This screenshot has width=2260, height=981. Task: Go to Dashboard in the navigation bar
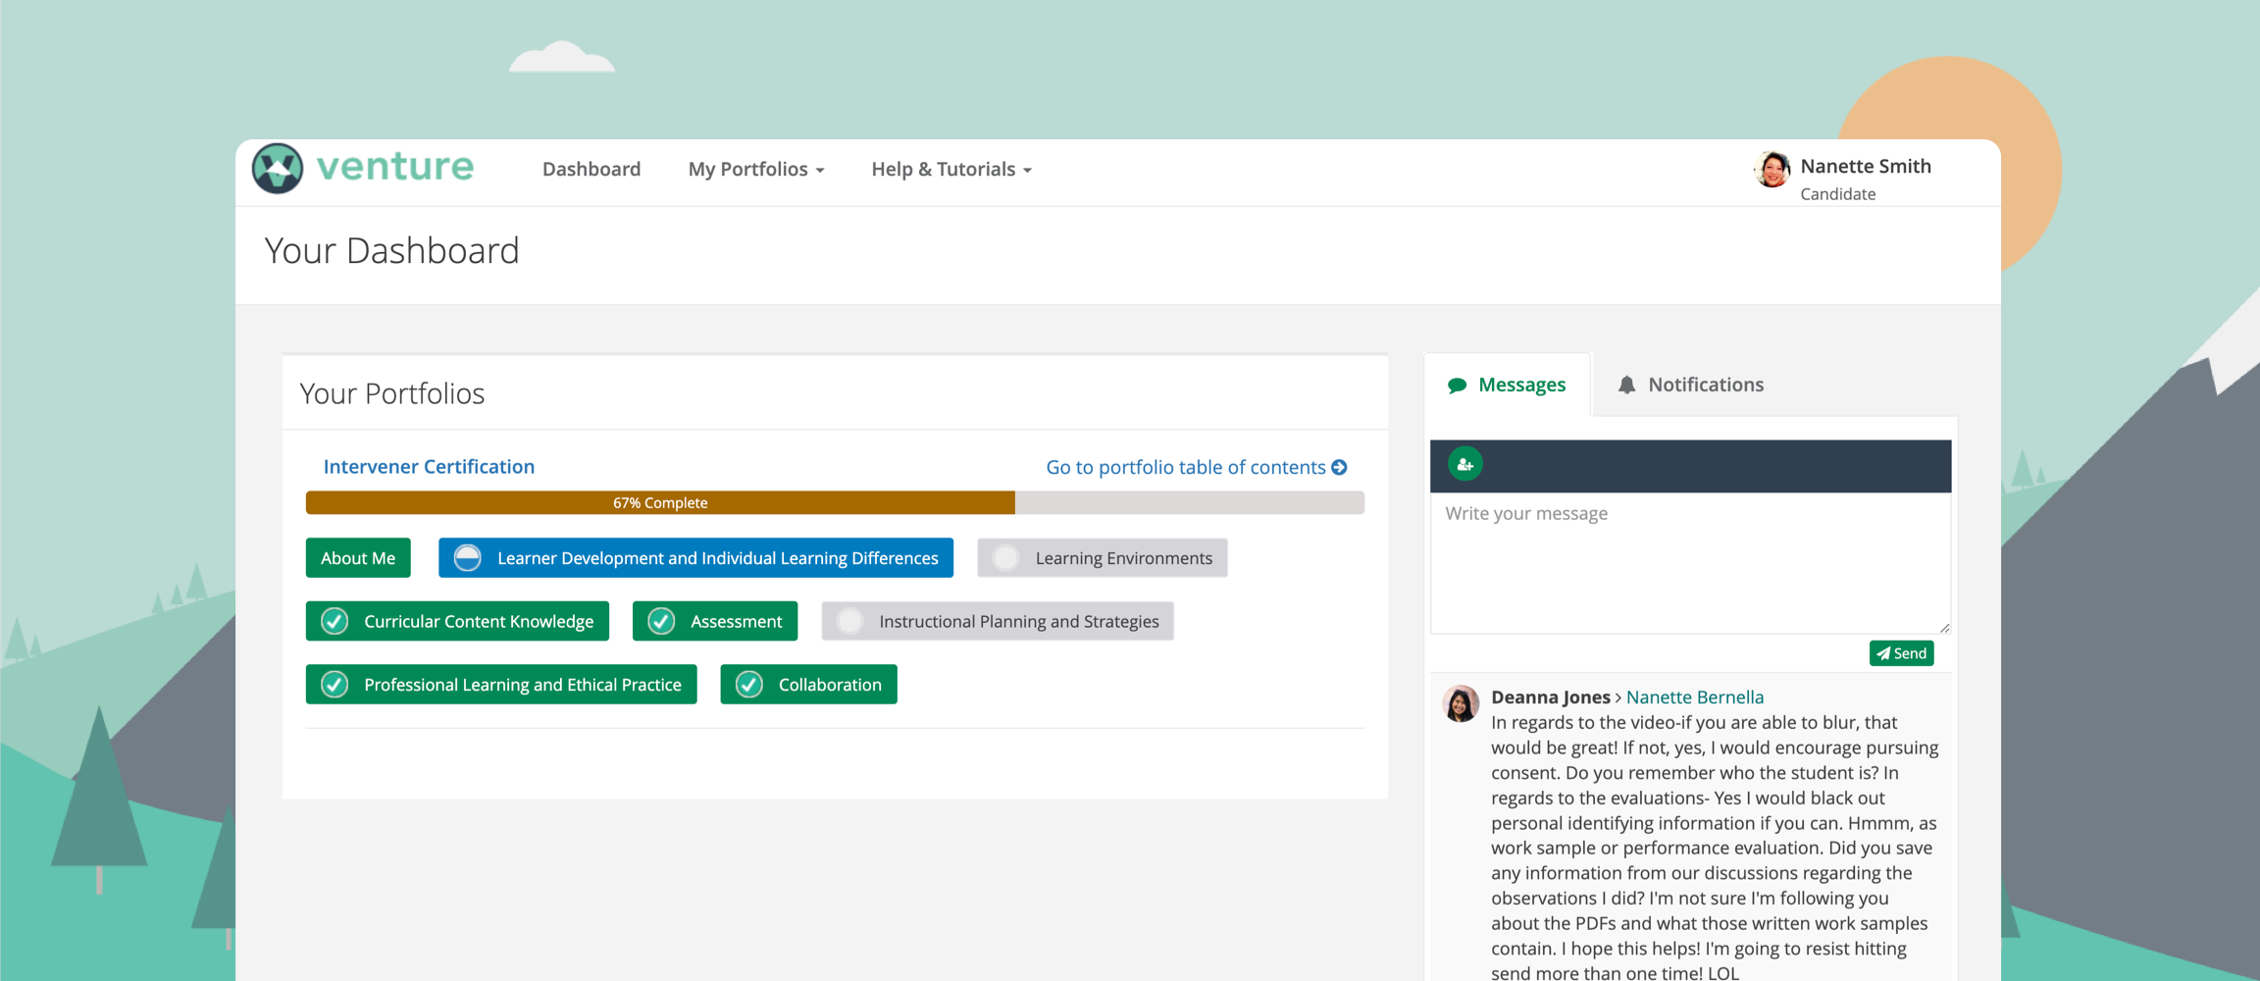tap(591, 170)
